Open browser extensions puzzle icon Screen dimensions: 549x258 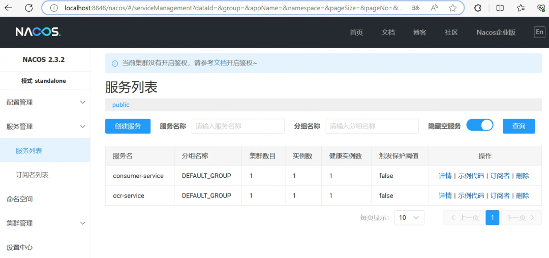coord(477,8)
